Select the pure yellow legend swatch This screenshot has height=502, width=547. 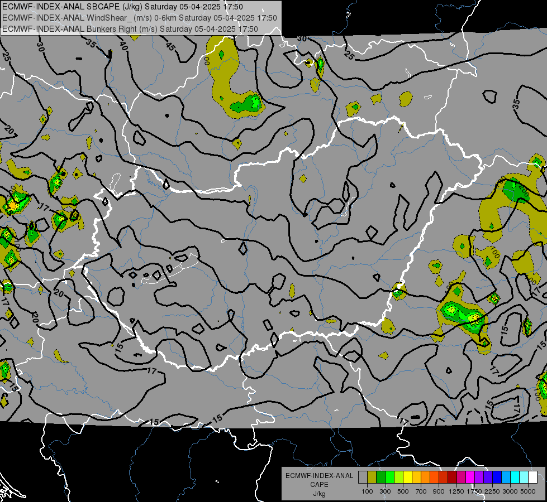(407, 477)
